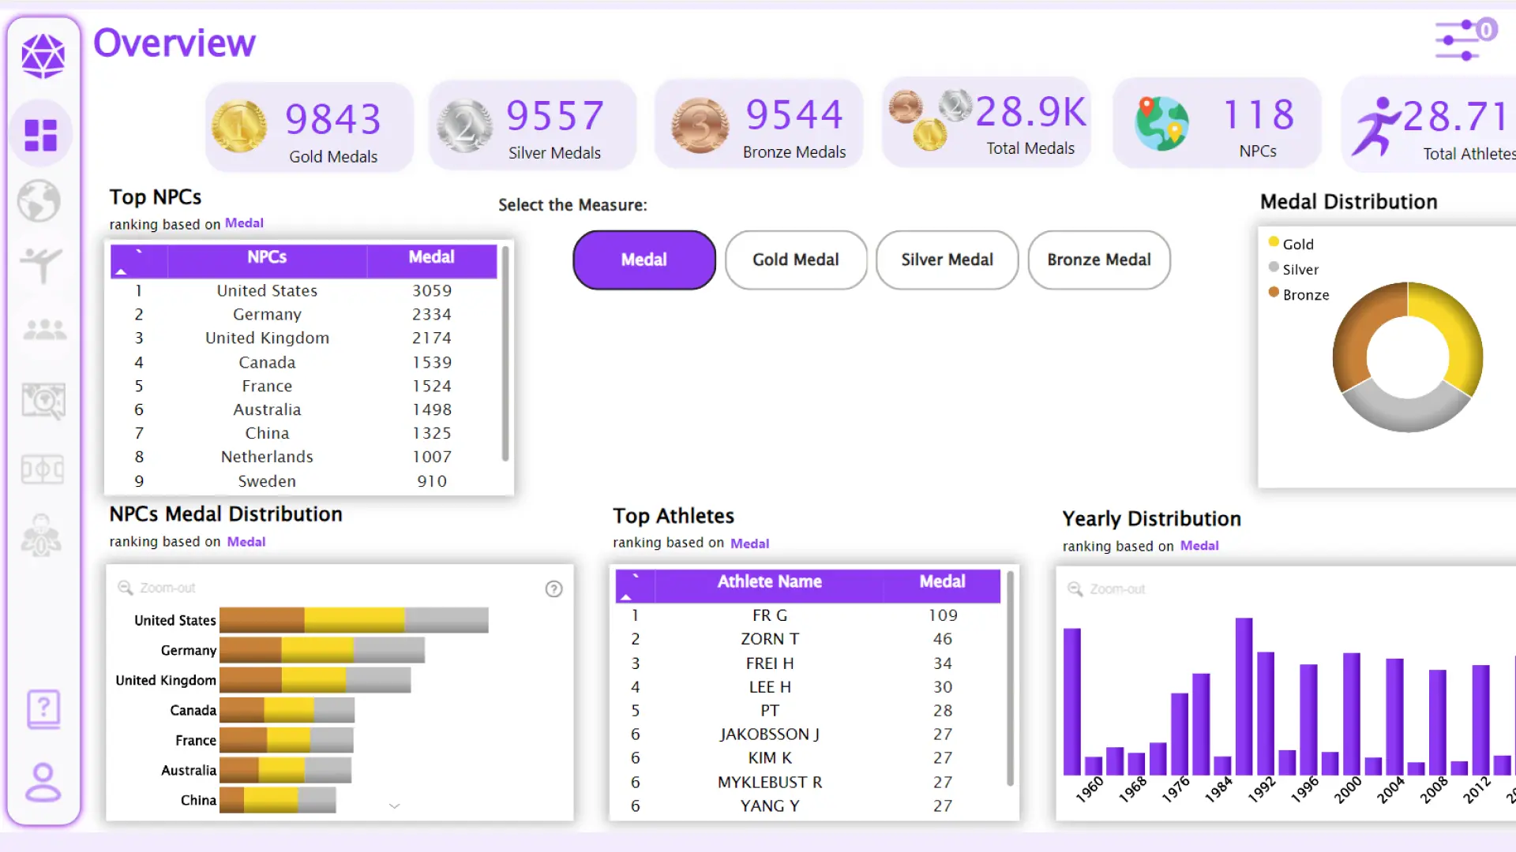Click the Top Athletes table scrollbar
This screenshot has width=1516, height=852.
[1010, 678]
